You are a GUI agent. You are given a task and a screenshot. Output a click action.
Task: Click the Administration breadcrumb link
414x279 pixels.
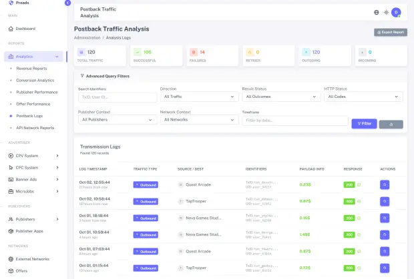click(x=87, y=38)
